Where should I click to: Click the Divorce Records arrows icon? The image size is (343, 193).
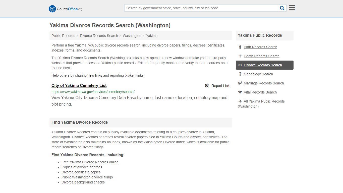[240, 65]
